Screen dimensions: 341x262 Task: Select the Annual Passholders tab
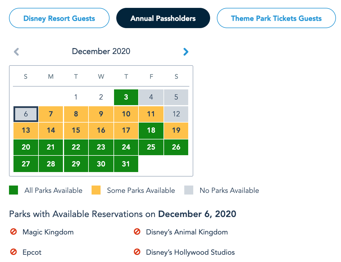coord(163,19)
